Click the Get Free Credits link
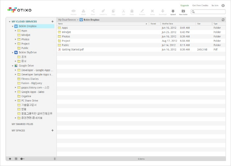Image resolution: width=231 pixels, height=166 pixels. [x=200, y=6]
